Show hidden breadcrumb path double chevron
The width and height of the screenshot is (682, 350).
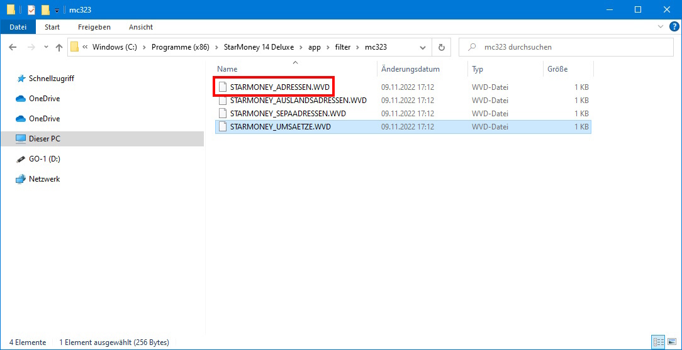pyautogui.click(x=86, y=47)
